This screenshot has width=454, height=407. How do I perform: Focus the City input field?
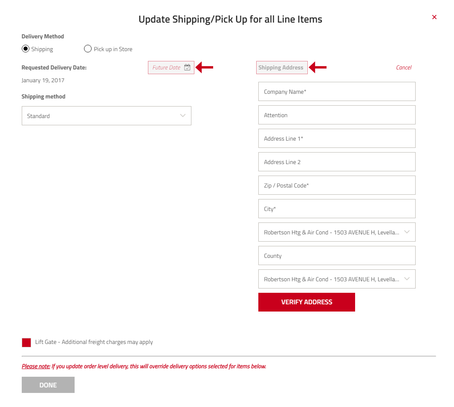(337, 209)
